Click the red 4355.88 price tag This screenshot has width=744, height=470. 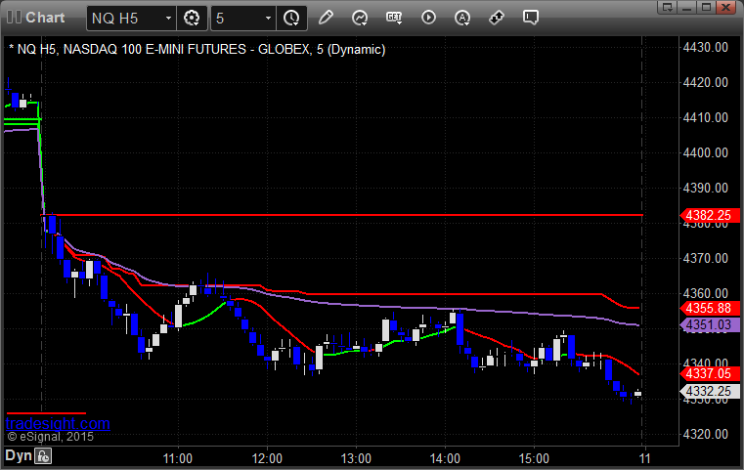pyautogui.click(x=710, y=308)
